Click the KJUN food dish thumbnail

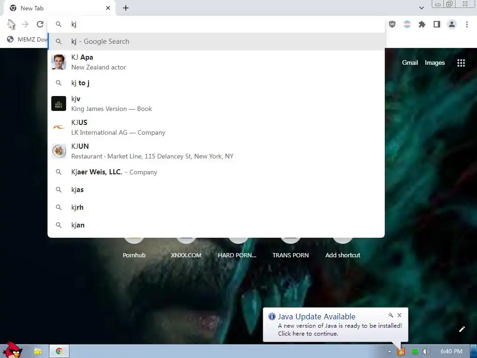[59, 151]
